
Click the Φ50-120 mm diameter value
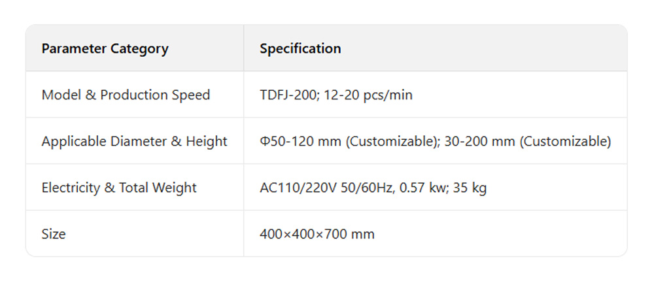(294, 141)
